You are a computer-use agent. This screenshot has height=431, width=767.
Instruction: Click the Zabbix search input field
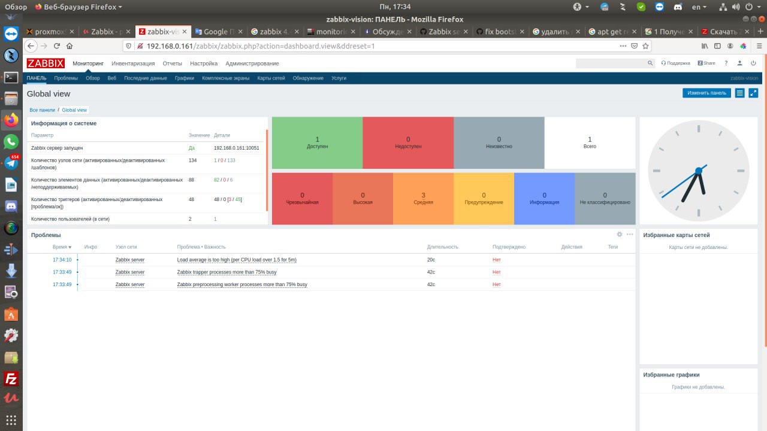pyautogui.click(x=611, y=63)
